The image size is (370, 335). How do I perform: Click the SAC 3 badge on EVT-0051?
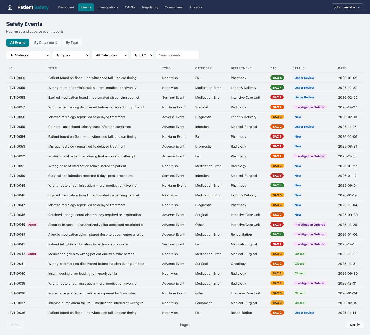click(277, 166)
